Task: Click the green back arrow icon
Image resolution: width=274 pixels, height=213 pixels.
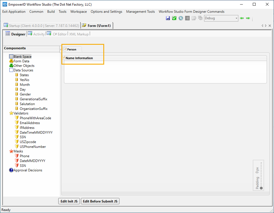Action: coord(242,18)
